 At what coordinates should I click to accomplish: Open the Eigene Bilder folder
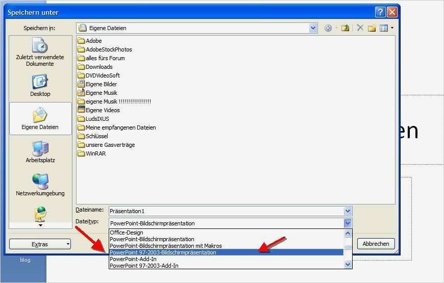97,84
